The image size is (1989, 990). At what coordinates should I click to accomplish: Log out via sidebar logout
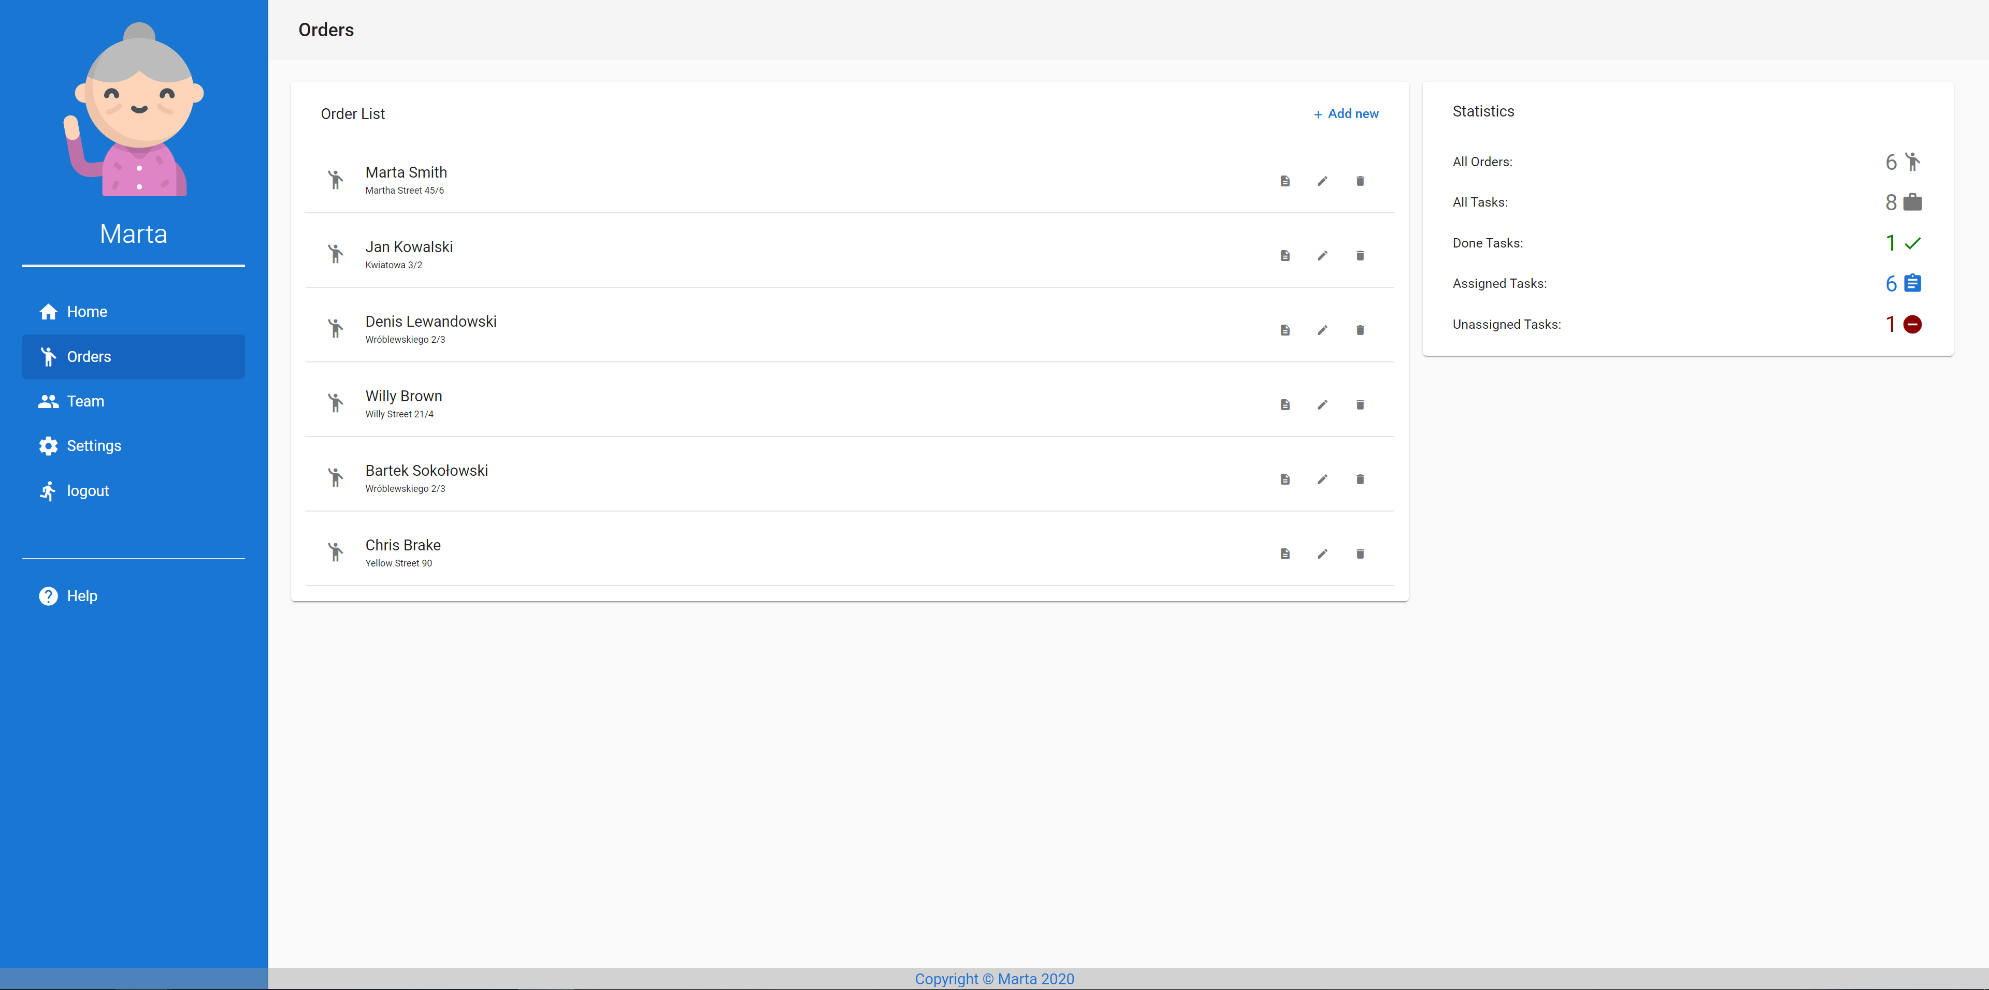87,491
